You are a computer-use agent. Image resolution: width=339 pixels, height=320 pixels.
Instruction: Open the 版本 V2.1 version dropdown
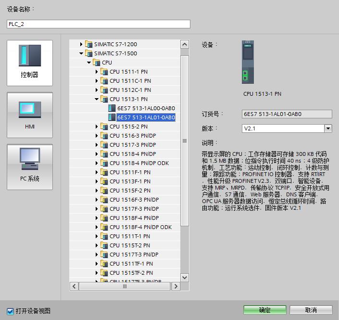click(328, 128)
